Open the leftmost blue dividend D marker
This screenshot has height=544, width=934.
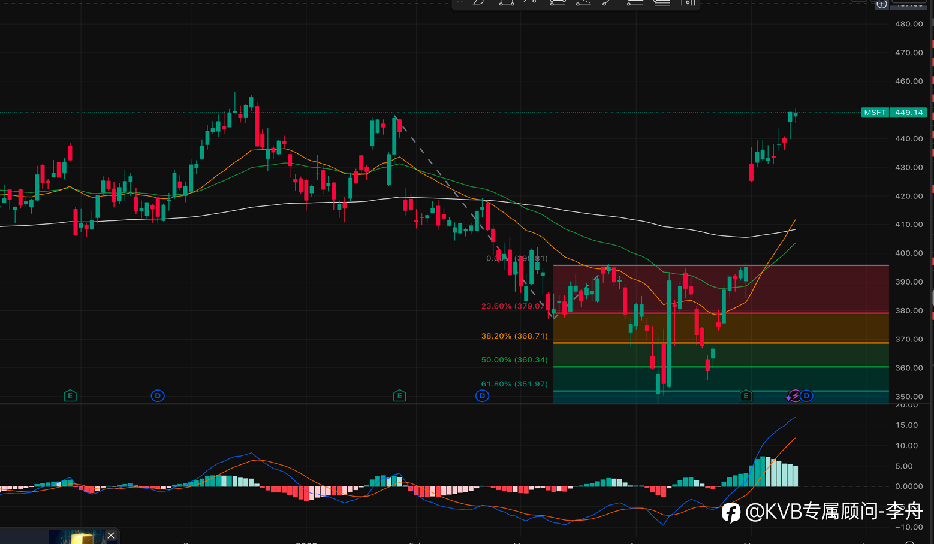[x=158, y=395]
